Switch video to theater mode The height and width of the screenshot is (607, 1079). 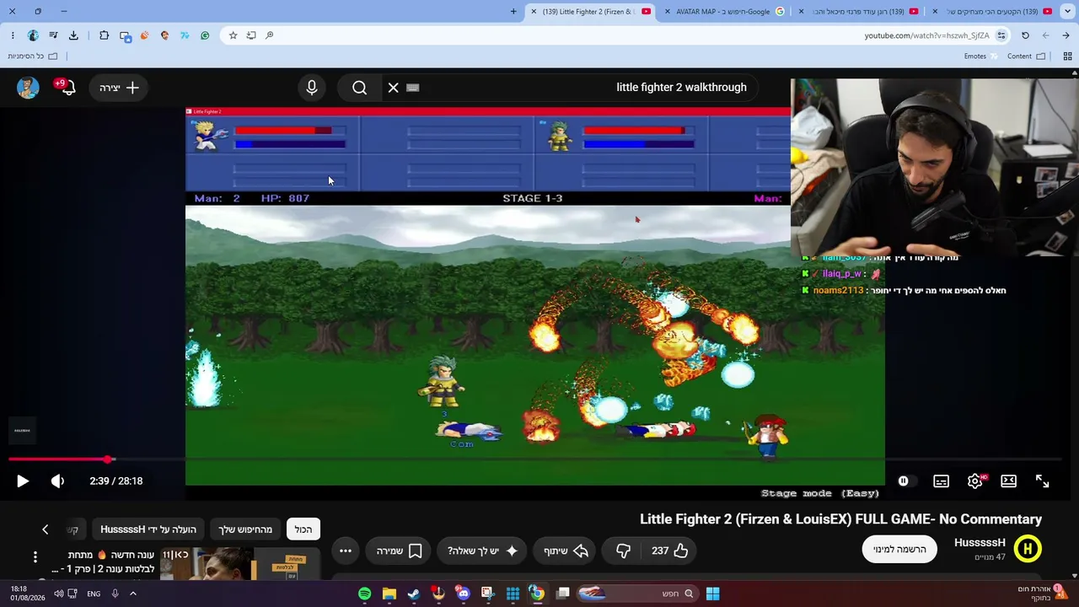tap(1008, 481)
